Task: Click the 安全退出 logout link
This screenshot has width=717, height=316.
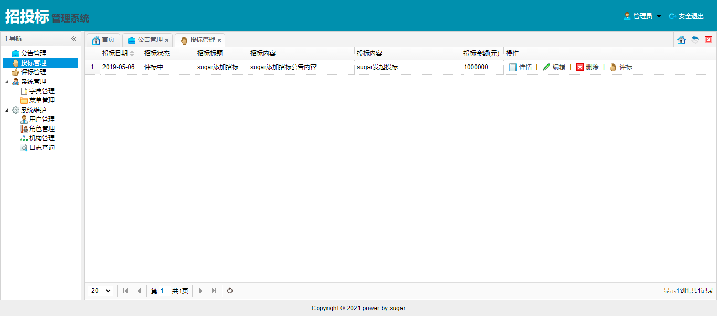Action: pyautogui.click(x=691, y=16)
